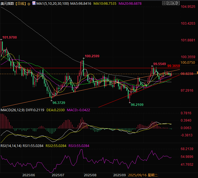The width and height of the screenshot is (198, 178).
Task: Click the 2025/07 date on time axis
Action: pyautogui.click(x=58, y=175)
